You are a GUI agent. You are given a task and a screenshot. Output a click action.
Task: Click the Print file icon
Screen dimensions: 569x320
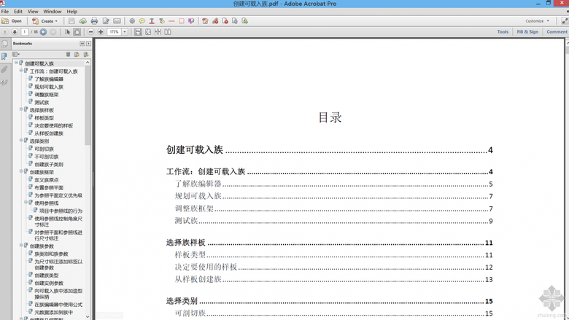[x=95, y=21]
